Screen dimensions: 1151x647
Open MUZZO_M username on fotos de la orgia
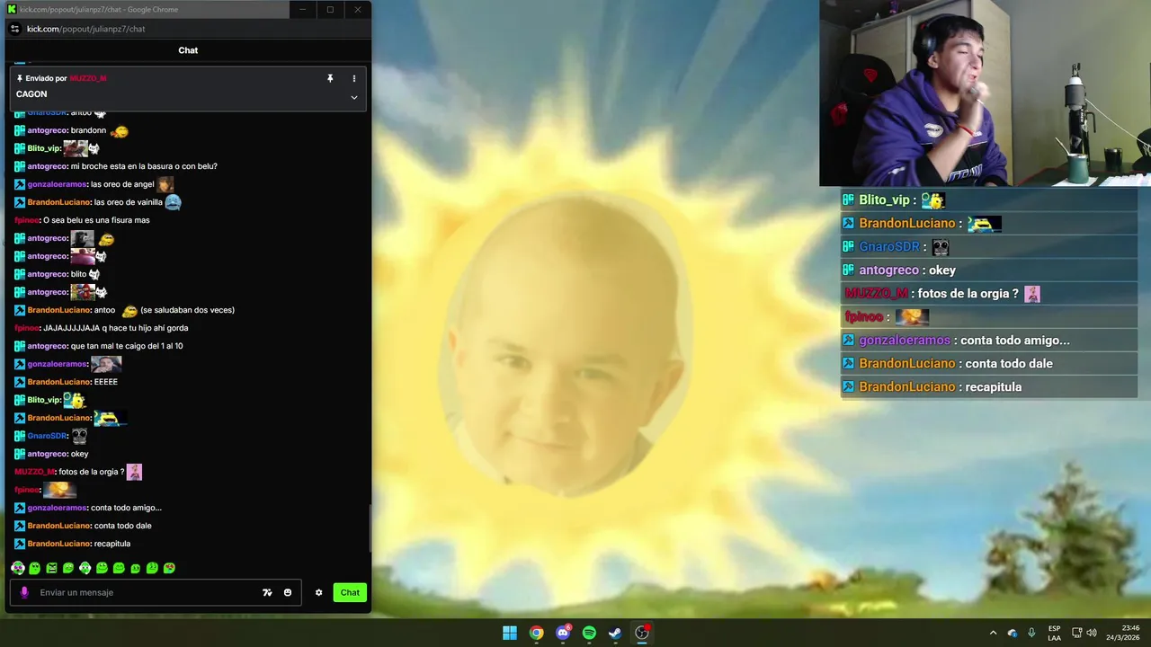34,472
